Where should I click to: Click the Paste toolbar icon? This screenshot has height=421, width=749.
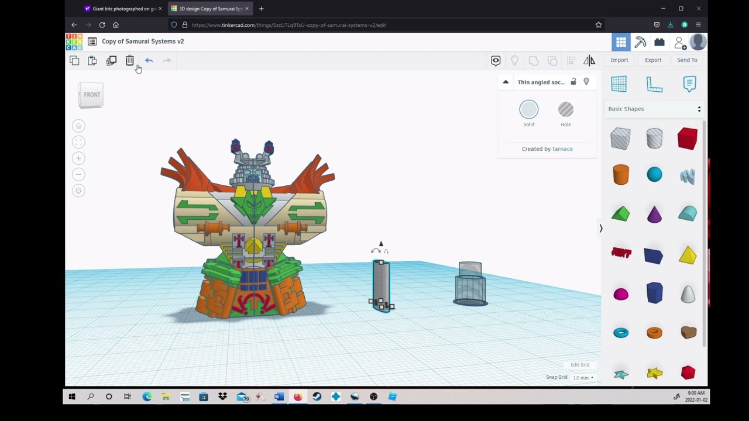click(92, 60)
